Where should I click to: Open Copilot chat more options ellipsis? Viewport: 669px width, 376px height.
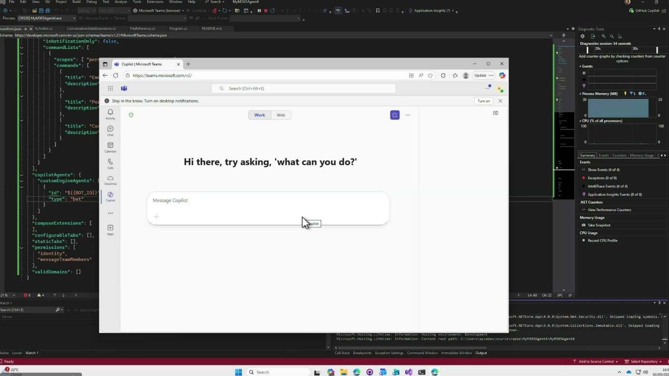[408, 115]
